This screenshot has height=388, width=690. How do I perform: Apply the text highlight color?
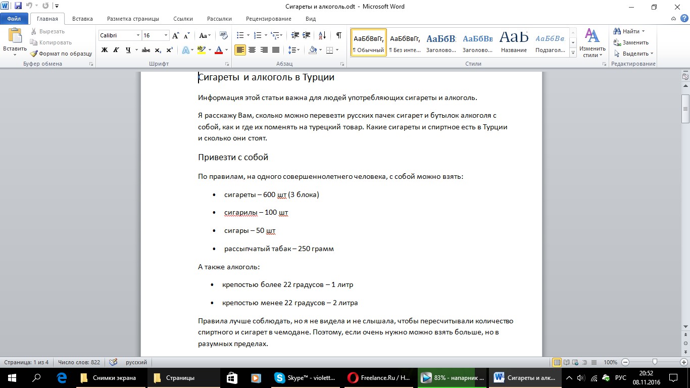tap(201, 50)
